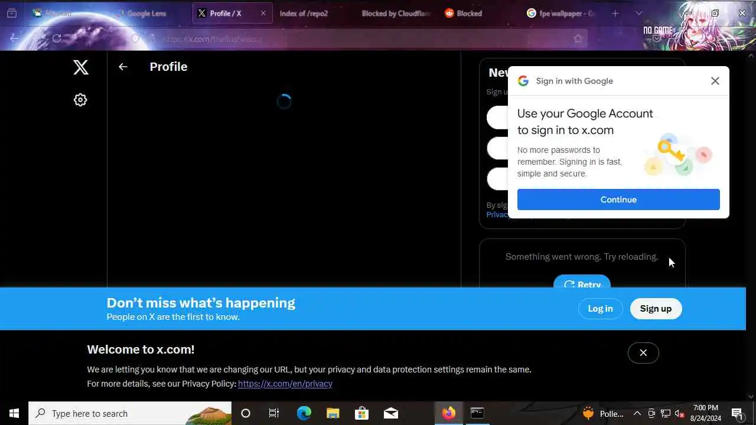Reload the page with toolbar refresh
756x425 pixels.
tap(57, 38)
